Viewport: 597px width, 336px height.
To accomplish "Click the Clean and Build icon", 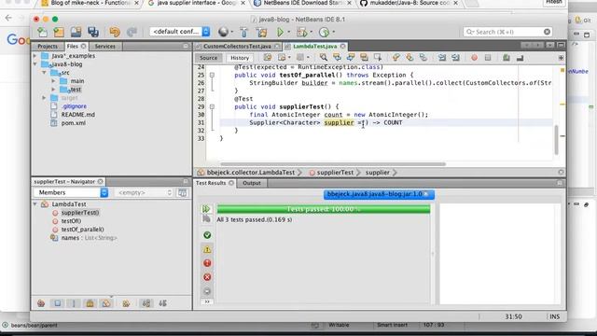I will coord(261,32).
